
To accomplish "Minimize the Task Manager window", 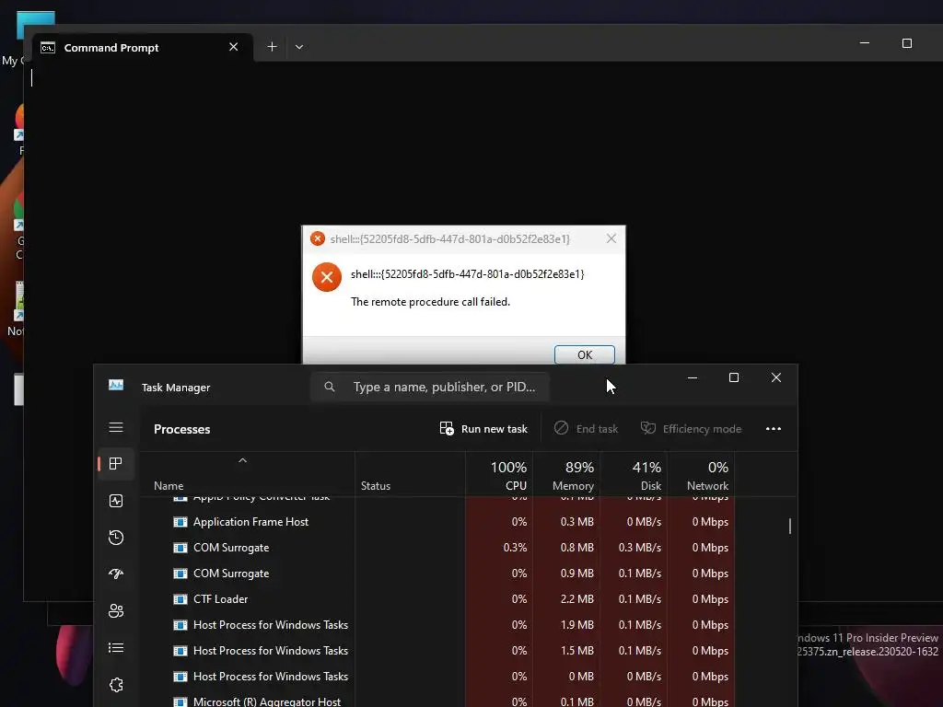I will tap(693, 377).
